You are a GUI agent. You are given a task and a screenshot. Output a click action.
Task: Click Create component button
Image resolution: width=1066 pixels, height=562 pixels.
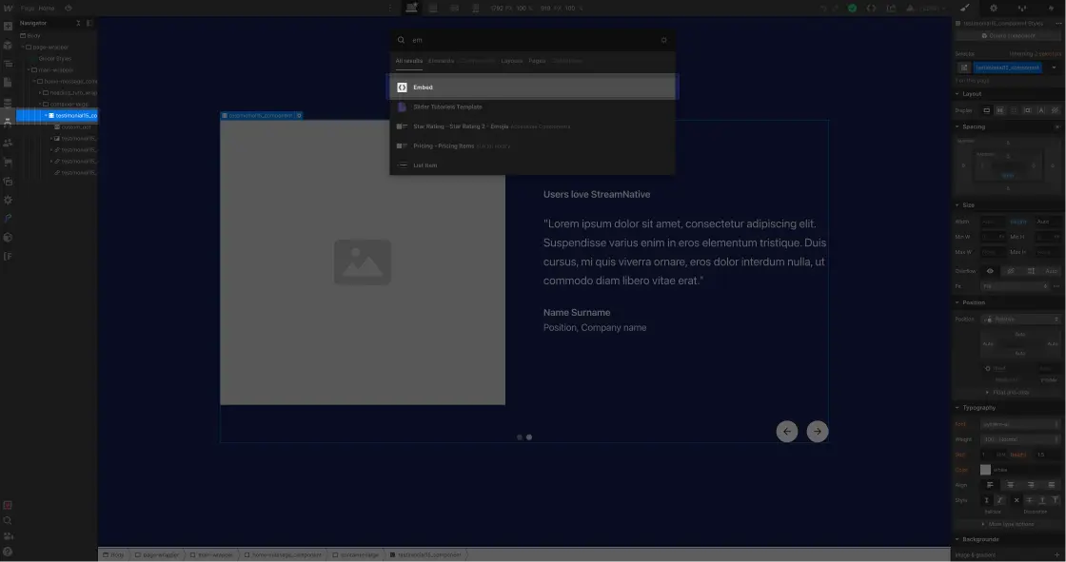coord(1008,35)
